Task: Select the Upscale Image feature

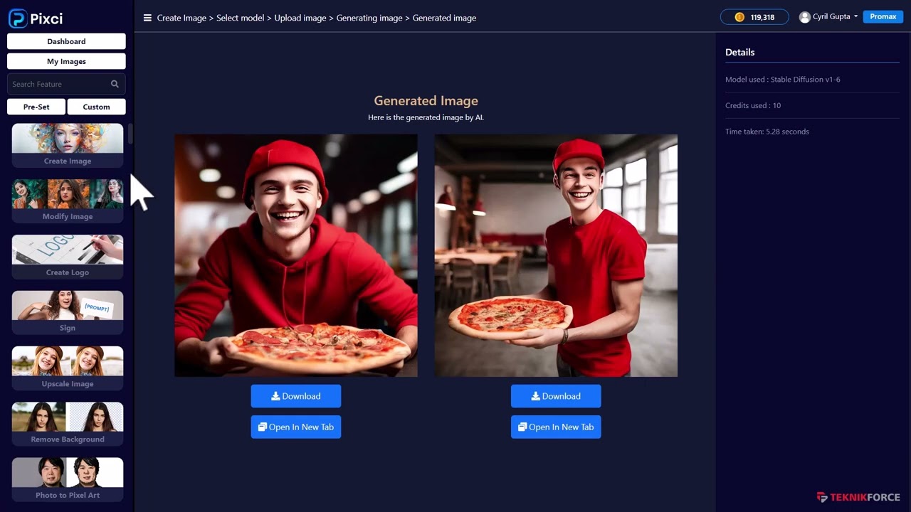Action: pyautogui.click(x=68, y=368)
